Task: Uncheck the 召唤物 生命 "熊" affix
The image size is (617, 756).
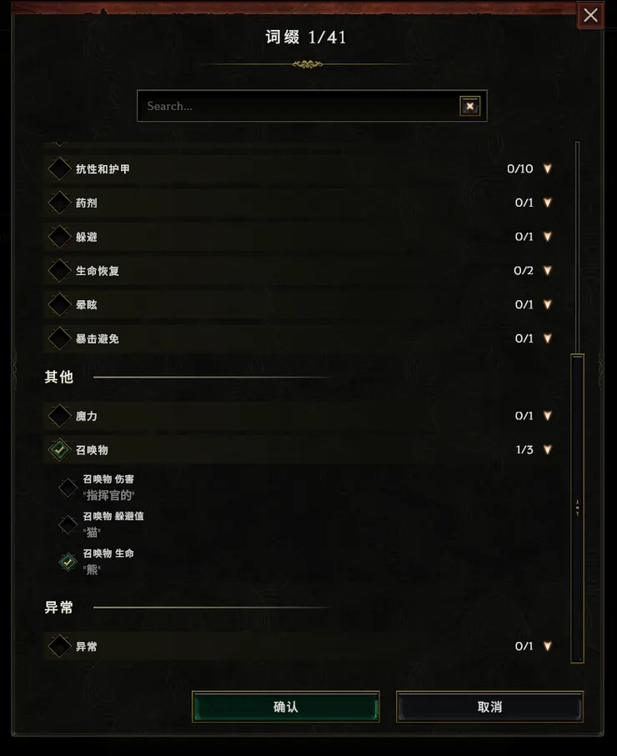Action: point(68,561)
